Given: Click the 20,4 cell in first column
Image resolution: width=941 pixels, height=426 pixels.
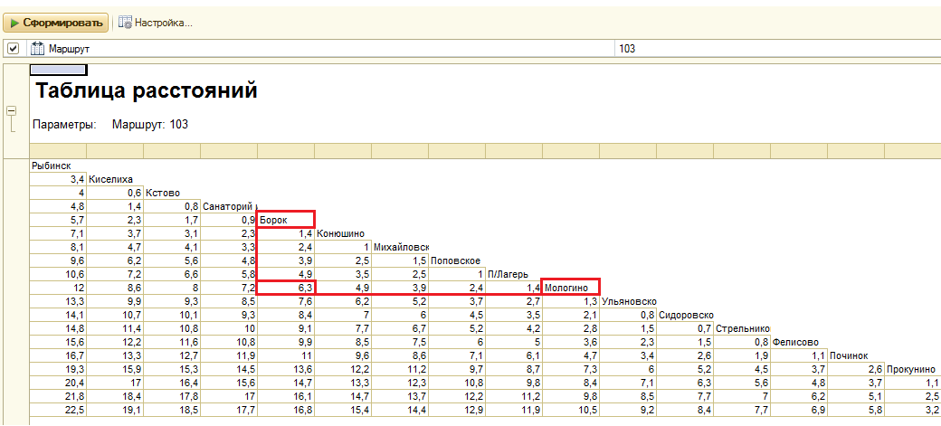Looking at the screenshot, I should click(58, 383).
